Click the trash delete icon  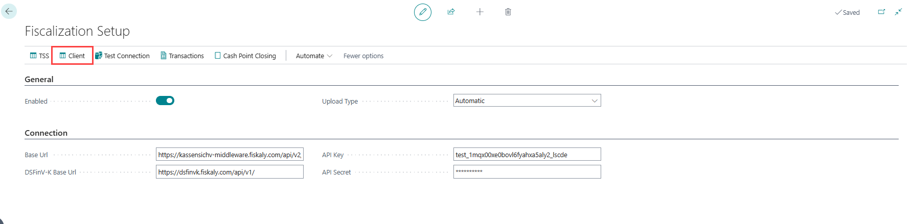tap(508, 12)
